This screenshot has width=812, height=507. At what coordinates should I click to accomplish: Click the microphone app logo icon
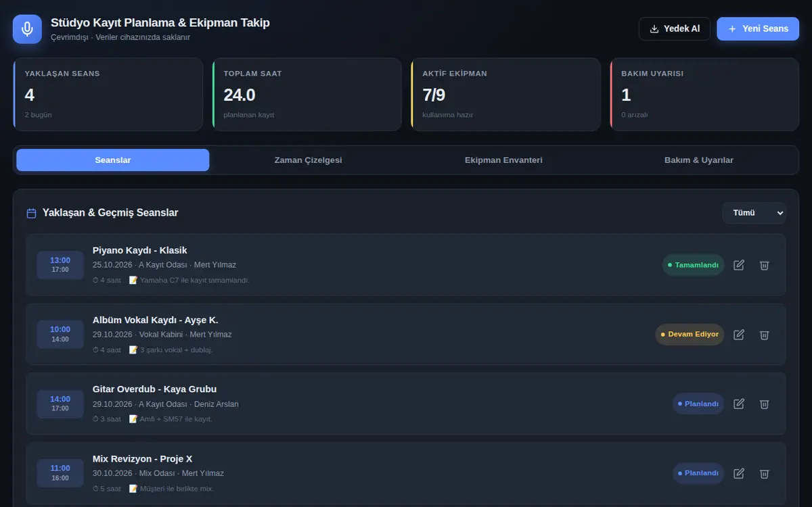pos(27,29)
